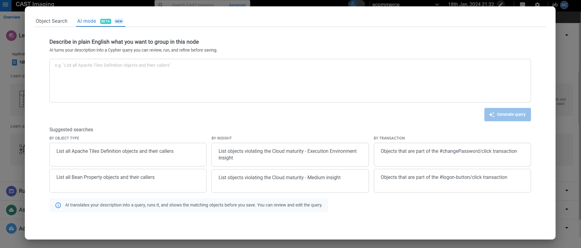Pick the 'Cloud maturity - Medium insight' suggestion
Image resolution: width=581 pixels, height=248 pixels.
[x=290, y=181]
